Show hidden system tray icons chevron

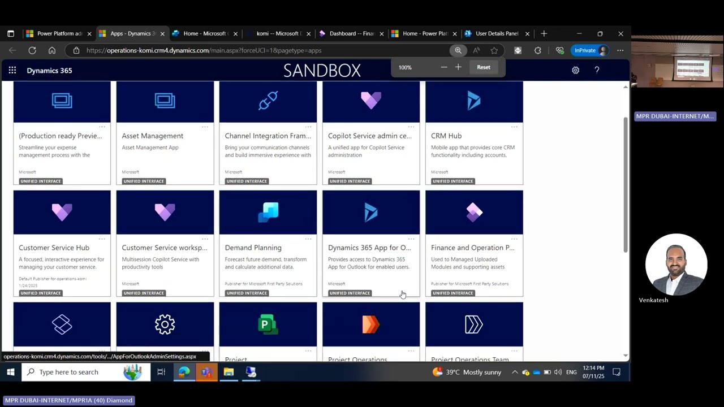pos(514,372)
